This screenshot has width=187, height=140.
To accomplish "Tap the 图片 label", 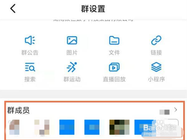I will coord(72,53).
